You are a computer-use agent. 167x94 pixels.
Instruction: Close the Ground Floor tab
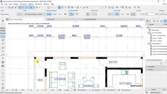[44, 19]
